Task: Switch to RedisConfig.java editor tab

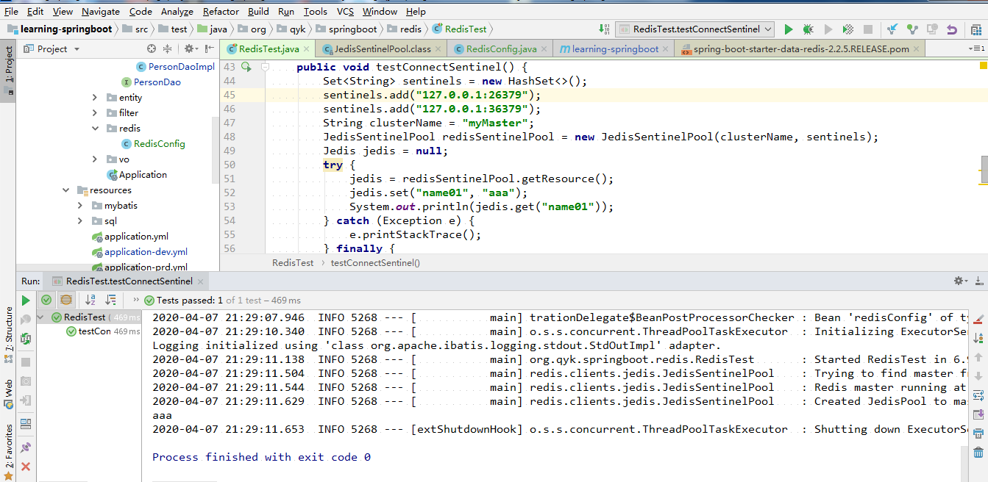Action: pyautogui.click(x=500, y=48)
